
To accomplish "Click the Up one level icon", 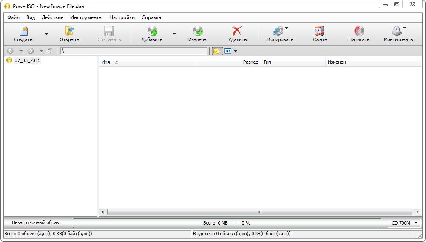I will coord(50,51).
